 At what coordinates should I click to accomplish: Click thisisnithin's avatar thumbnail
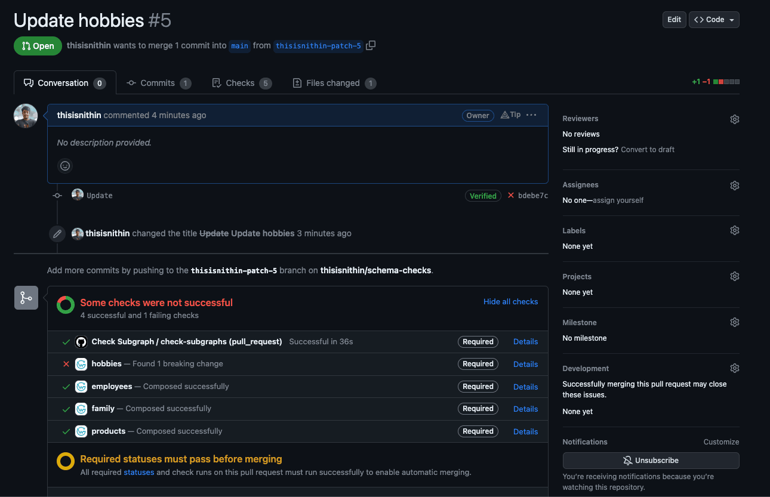(25, 116)
